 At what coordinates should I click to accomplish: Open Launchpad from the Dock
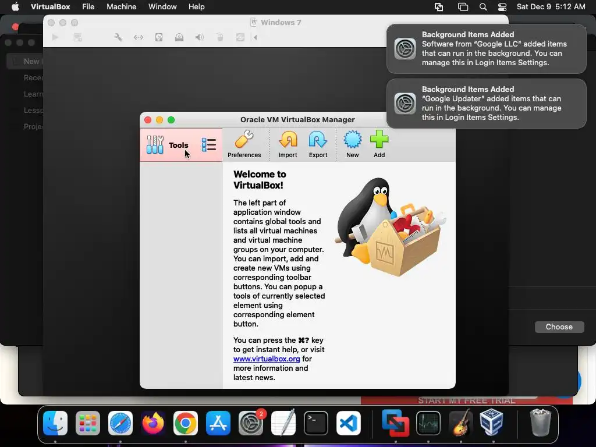tap(88, 423)
